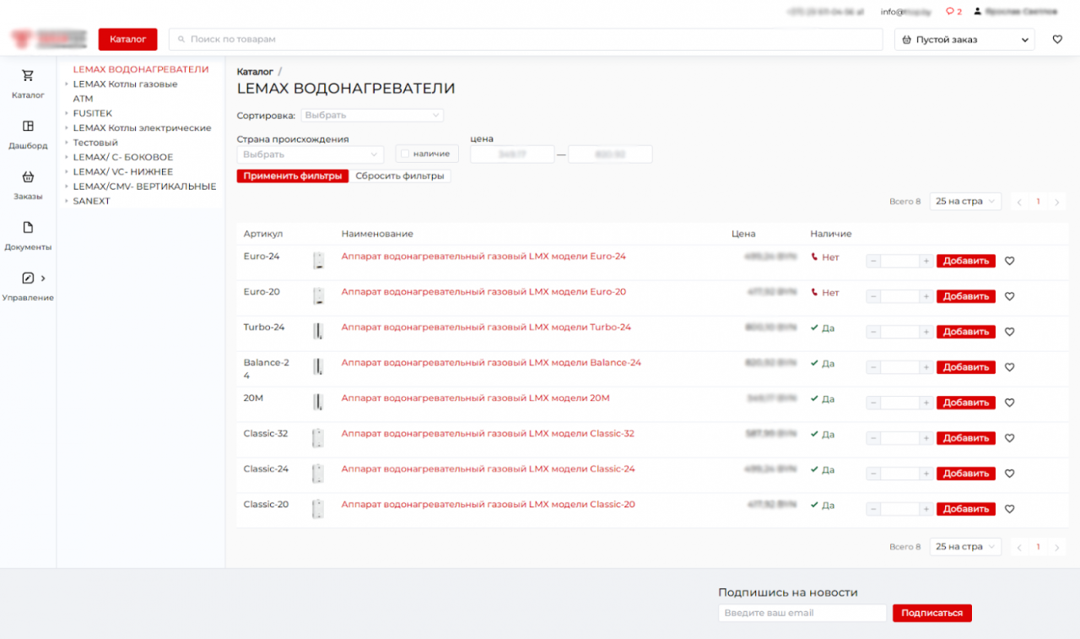Image resolution: width=1080 pixels, height=639 pixels.
Task: Favorite the Classic-24 row heart icon
Action: pyautogui.click(x=1009, y=474)
